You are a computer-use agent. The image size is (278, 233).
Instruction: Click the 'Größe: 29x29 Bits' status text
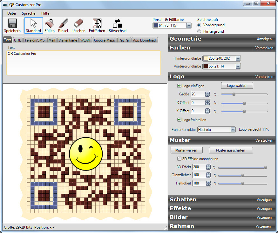point(18,227)
